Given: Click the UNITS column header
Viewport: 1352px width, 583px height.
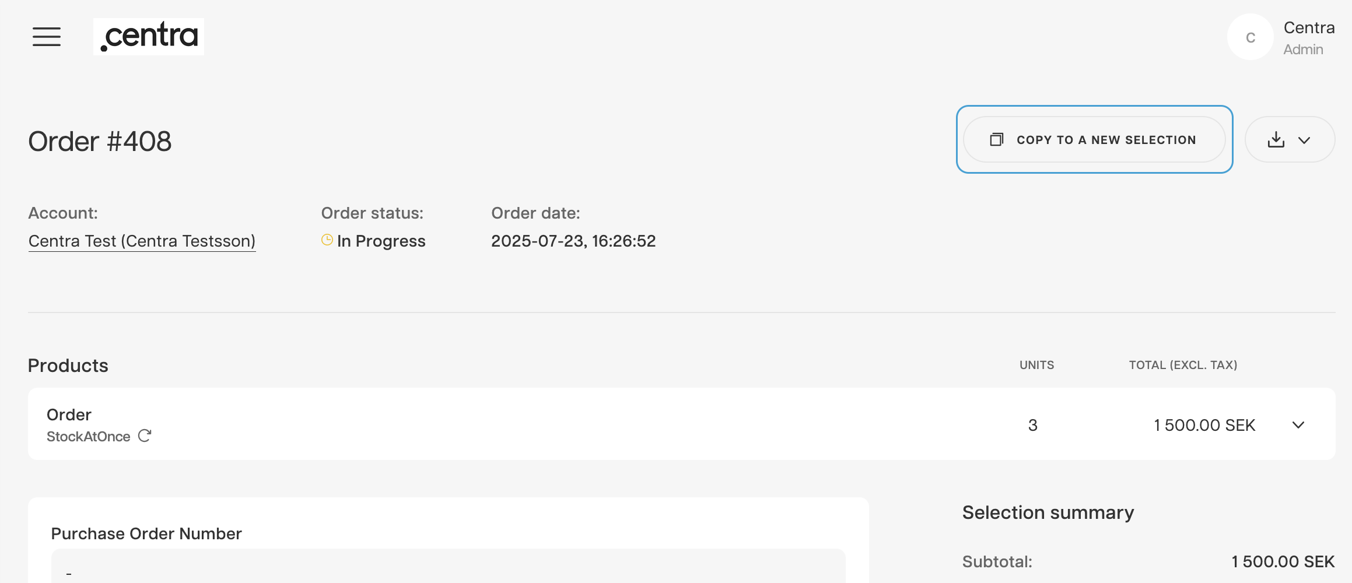Looking at the screenshot, I should 1036,365.
